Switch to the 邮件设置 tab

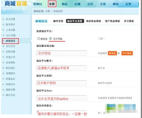click(58, 21)
